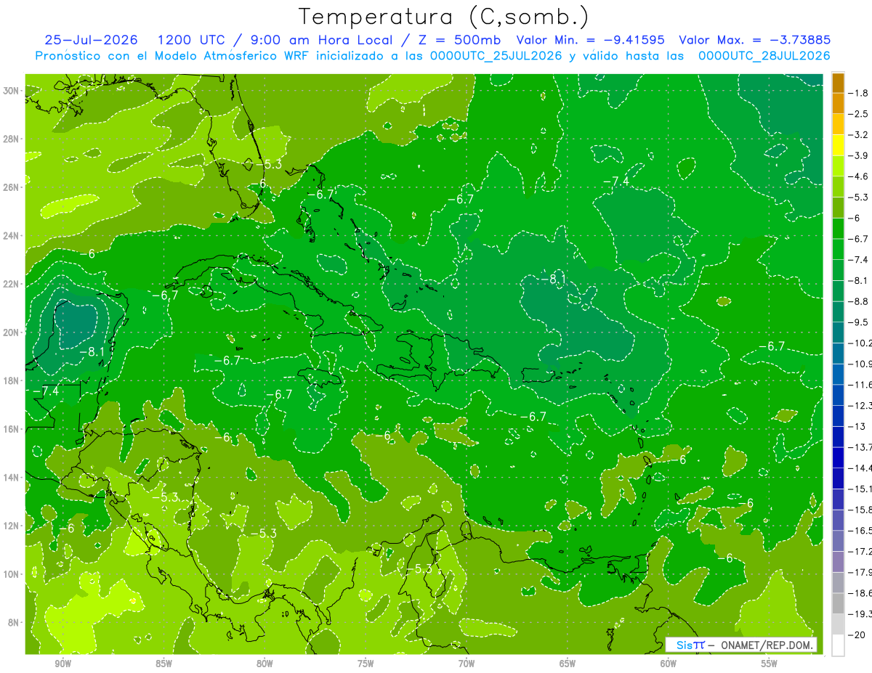The image size is (872, 673).
Task: Click the "-4.6" value on the color scale
Action: tap(858, 176)
